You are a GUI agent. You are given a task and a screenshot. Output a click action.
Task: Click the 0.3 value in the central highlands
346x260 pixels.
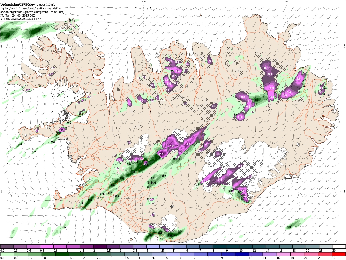coord(214,106)
